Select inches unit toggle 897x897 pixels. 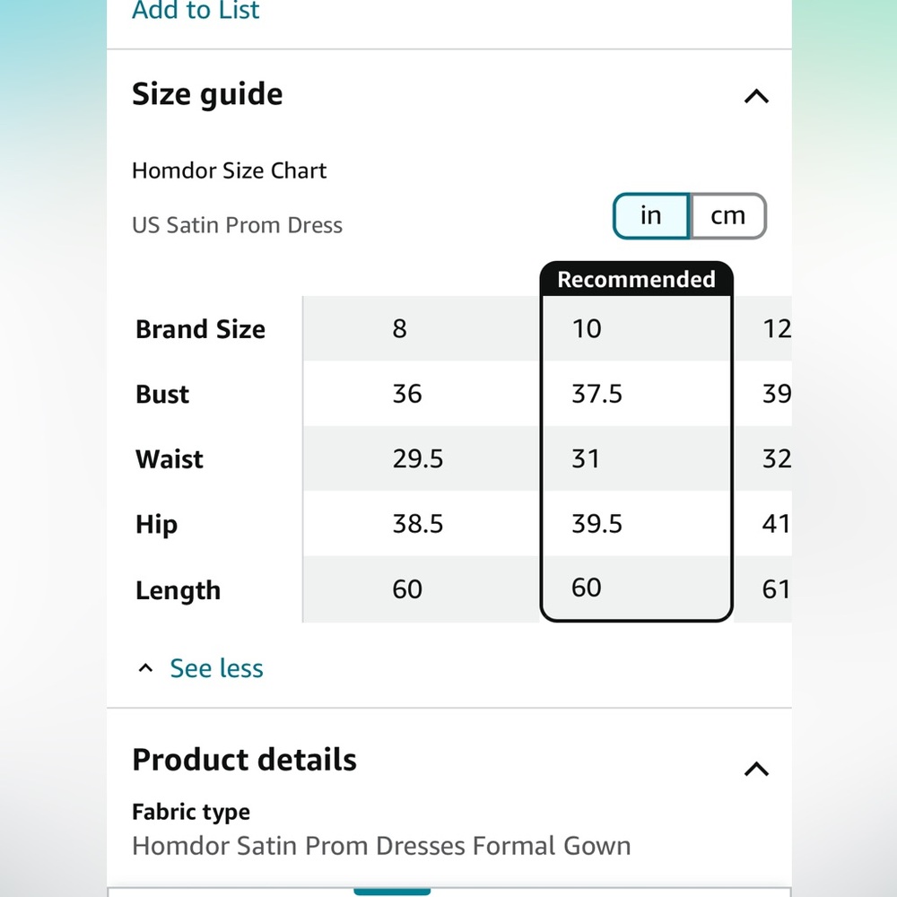tap(651, 215)
